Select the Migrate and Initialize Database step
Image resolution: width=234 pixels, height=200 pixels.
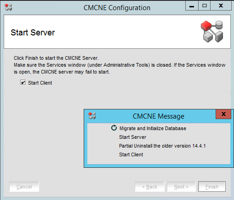[153, 128]
